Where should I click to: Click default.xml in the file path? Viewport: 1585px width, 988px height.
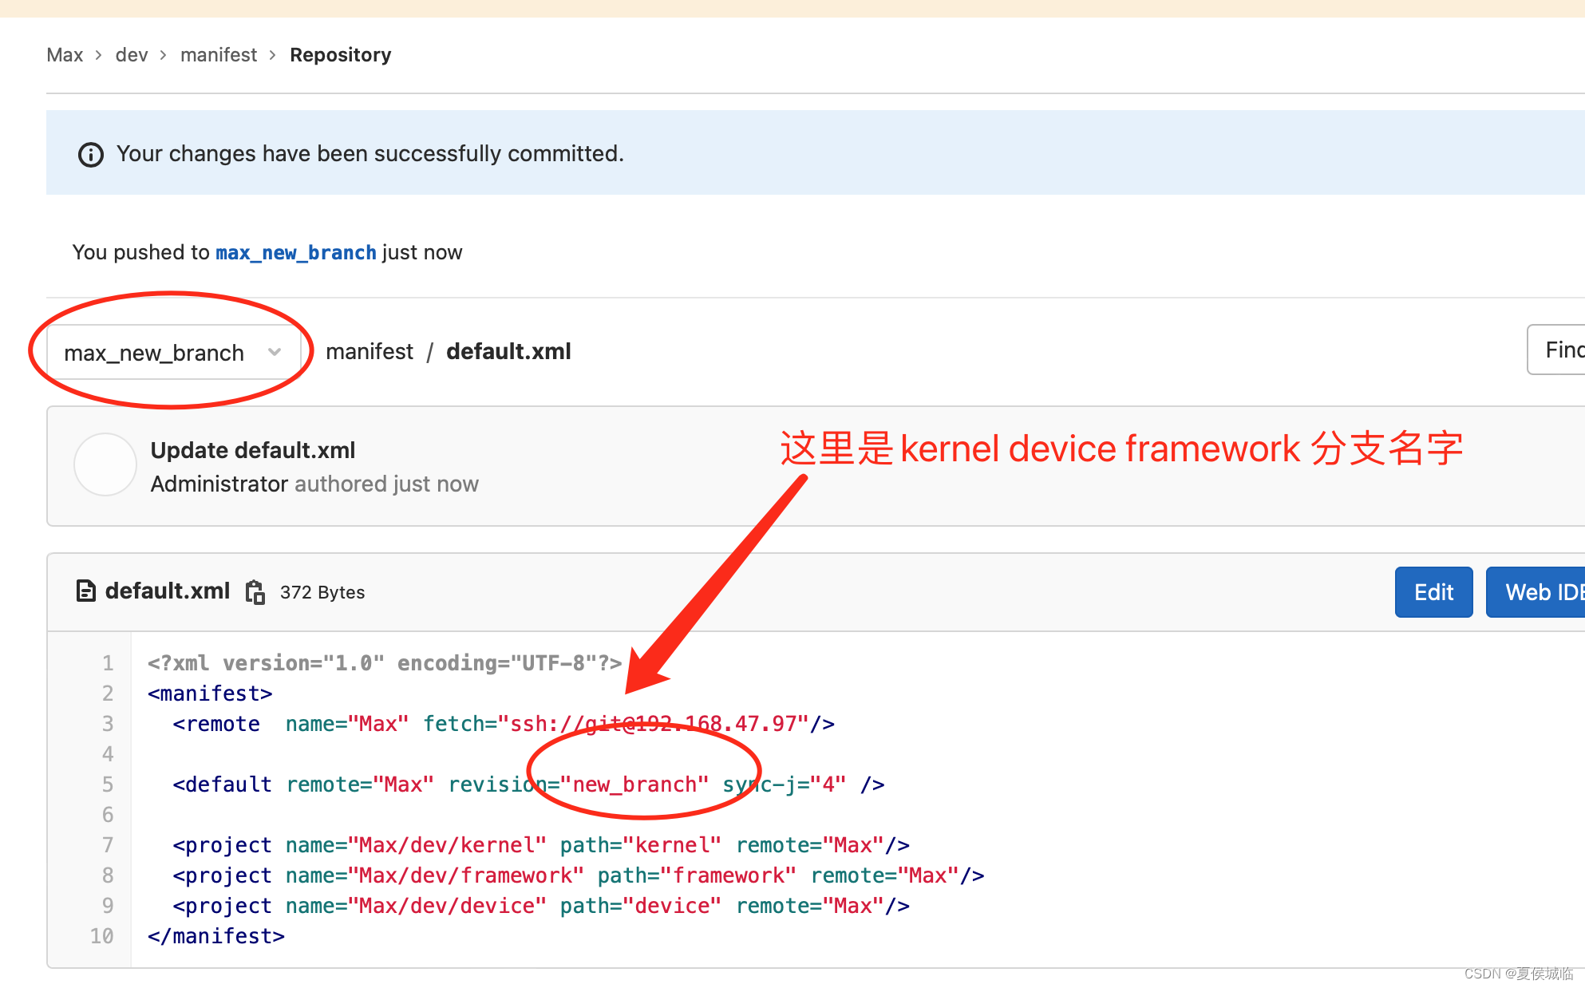coord(508,352)
